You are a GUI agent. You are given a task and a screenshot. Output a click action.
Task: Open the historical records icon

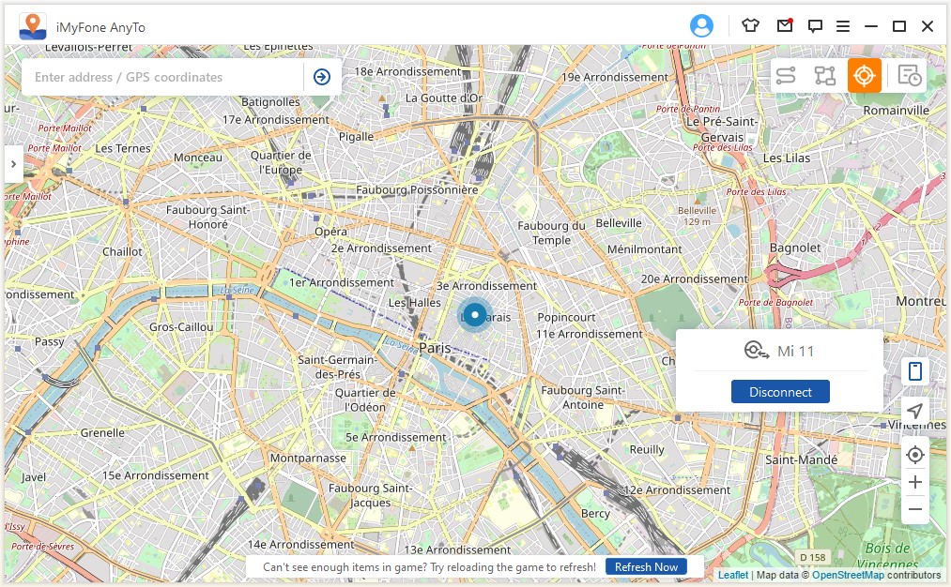(909, 76)
